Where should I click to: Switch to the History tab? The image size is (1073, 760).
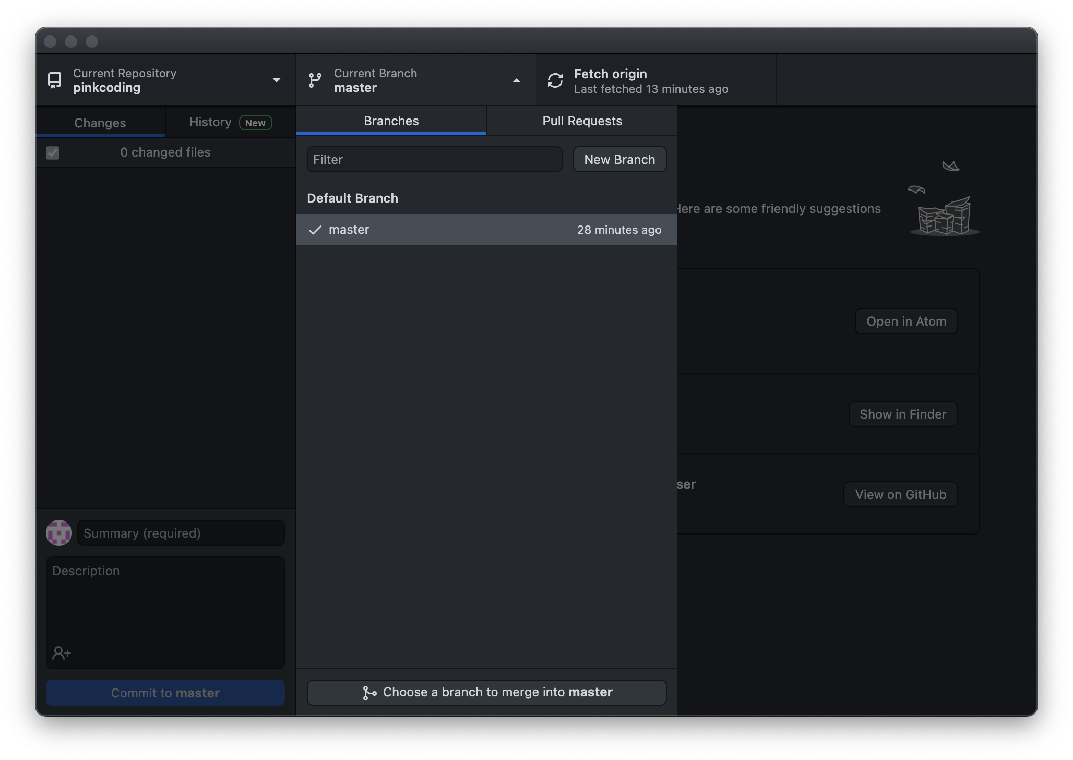pyautogui.click(x=230, y=122)
